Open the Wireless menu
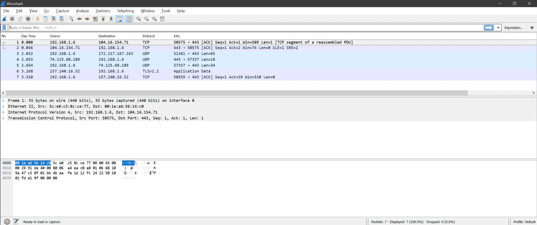Viewport: 537px width, 225px height. pos(148,11)
